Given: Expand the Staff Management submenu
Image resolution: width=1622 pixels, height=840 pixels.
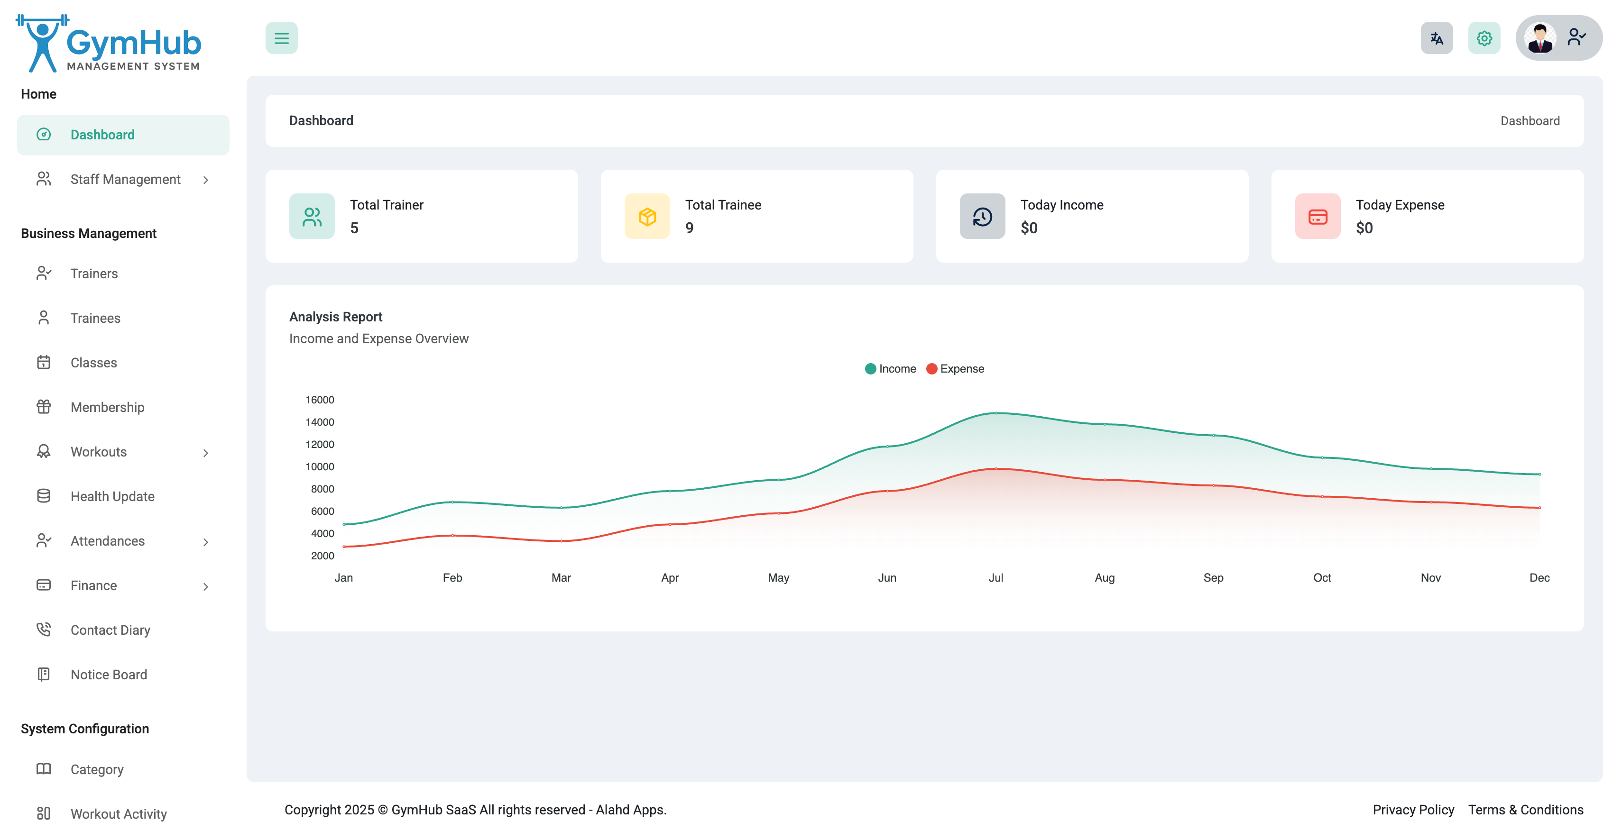Looking at the screenshot, I should click(125, 179).
